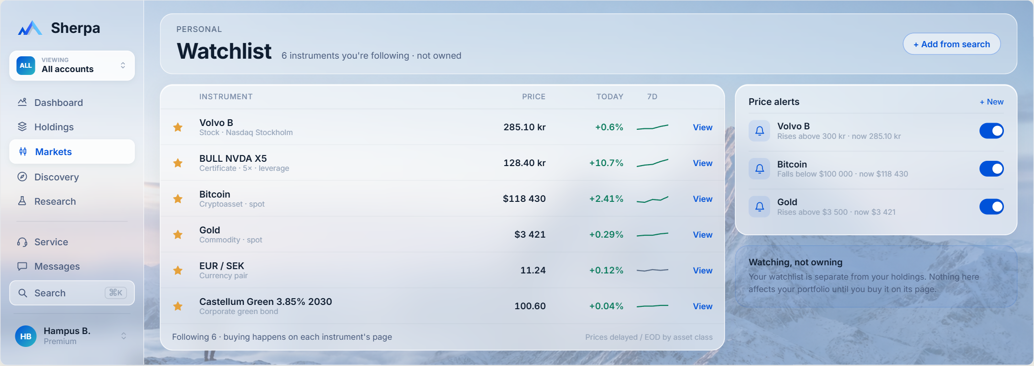This screenshot has height=366, width=1034.
Task: Click the +0.04% change value
Action: point(606,306)
